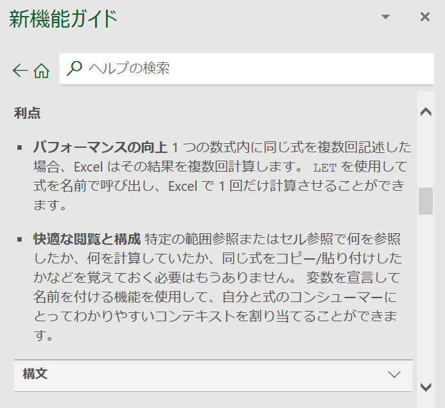Expand the 構文 section chevron
Viewport: 445px width, 408px height.
(394, 374)
